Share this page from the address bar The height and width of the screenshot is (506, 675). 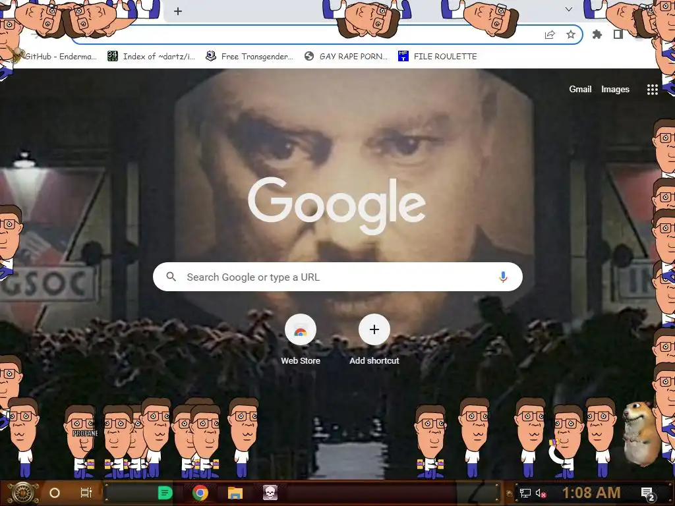[550, 34]
